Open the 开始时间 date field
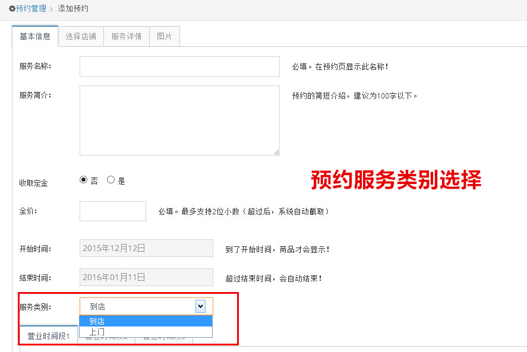The image size is (527, 352). point(146,248)
